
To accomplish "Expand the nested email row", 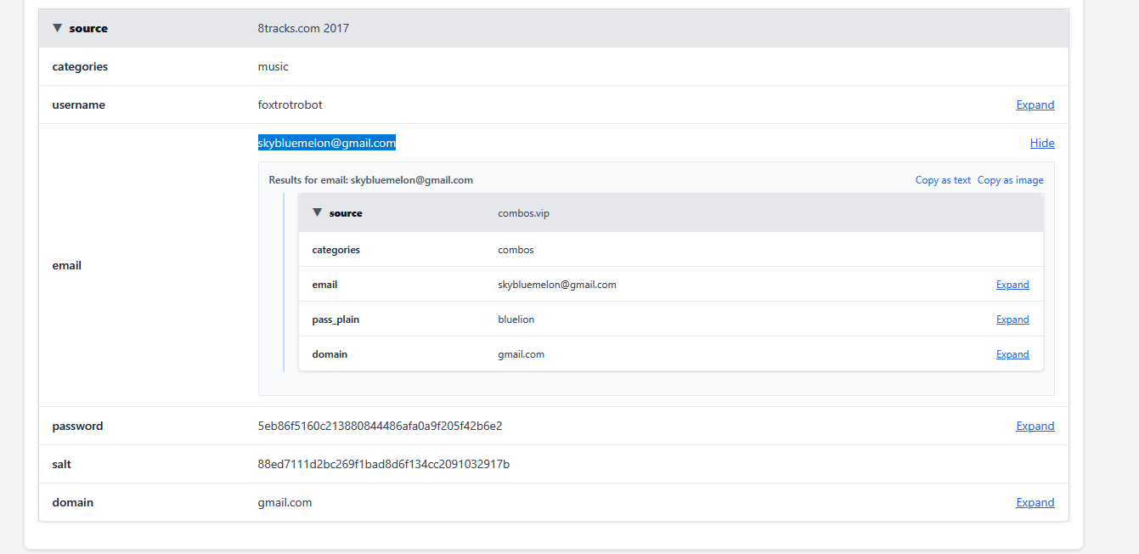I will coord(1012,285).
